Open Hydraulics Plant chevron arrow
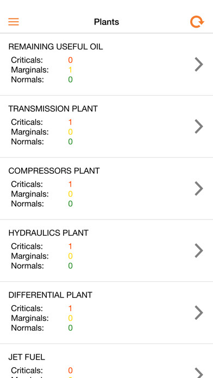213x378 pixels. tap(199, 250)
